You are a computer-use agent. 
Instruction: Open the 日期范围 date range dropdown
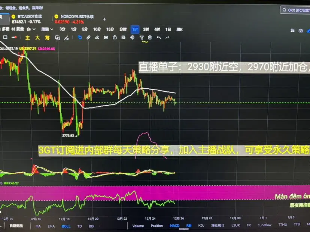(x=17, y=226)
